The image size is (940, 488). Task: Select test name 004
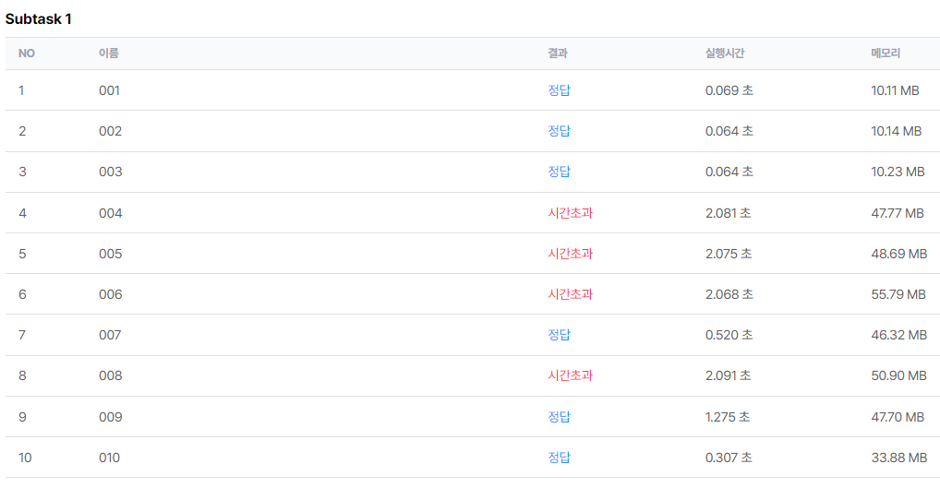tap(110, 213)
